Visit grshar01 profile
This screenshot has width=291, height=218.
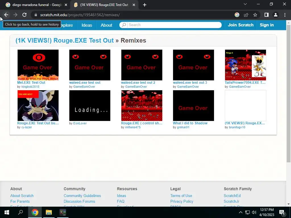click(183, 127)
